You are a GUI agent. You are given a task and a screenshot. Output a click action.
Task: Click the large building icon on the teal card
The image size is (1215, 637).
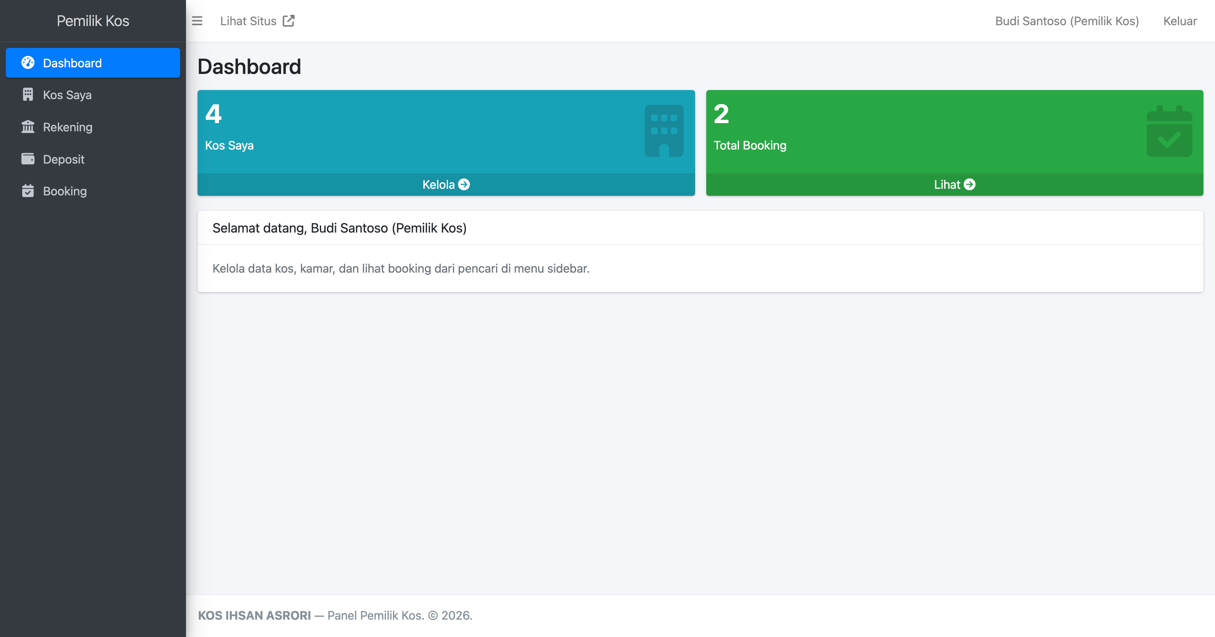coord(664,131)
